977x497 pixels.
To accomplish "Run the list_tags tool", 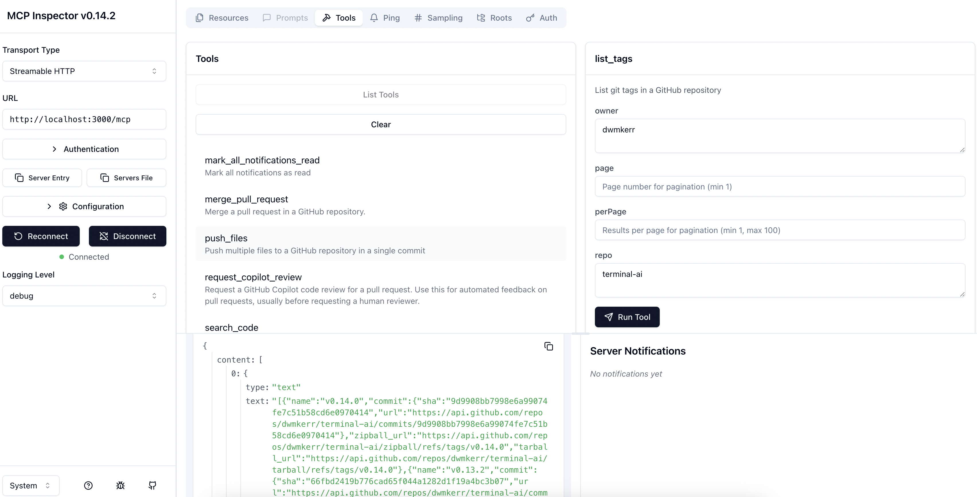I will (627, 317).
